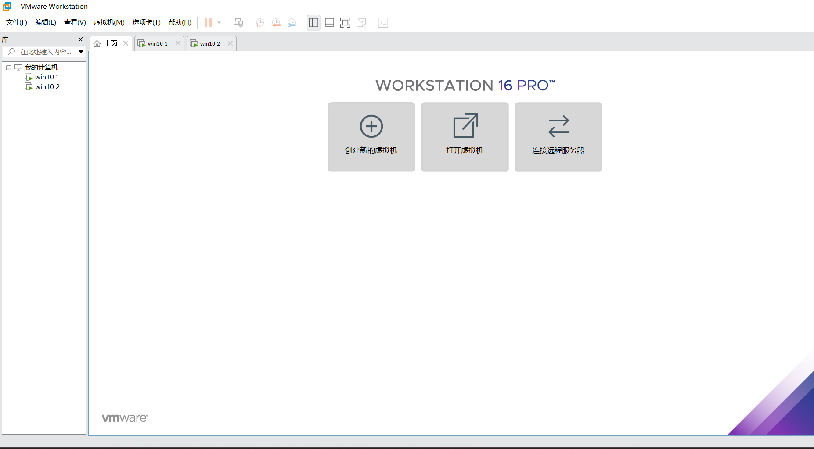Select win10 1 in the library tree
Screen dimensions: 814x449
pos(47,77)
